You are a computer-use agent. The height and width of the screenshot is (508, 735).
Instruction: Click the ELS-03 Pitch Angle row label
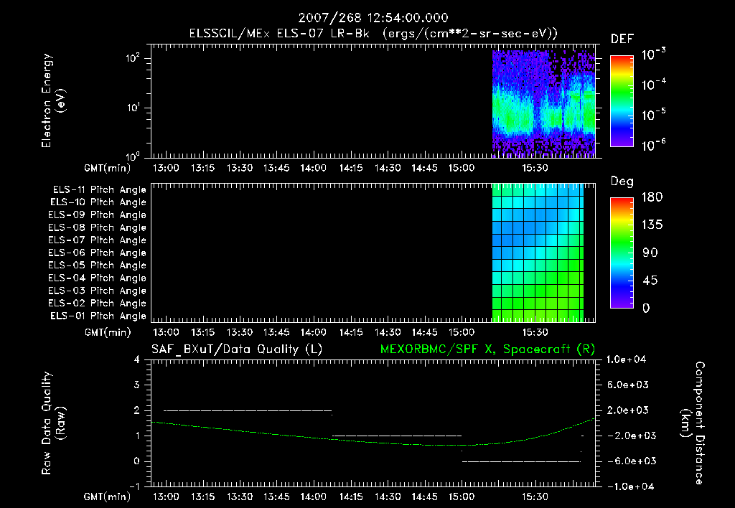(x=98, y=291)
